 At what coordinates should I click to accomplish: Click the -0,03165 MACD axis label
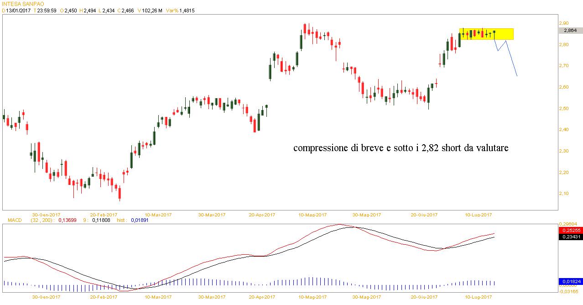point(569,290)
